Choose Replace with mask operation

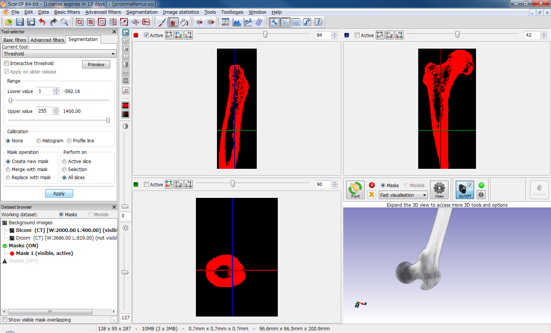click(x=8, y=178)
